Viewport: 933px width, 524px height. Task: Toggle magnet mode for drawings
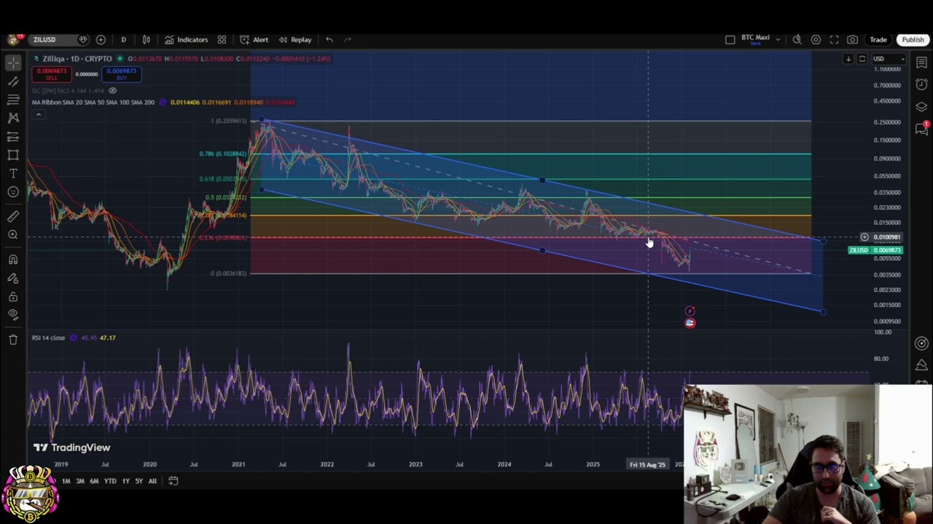click(x=13, y=260)
